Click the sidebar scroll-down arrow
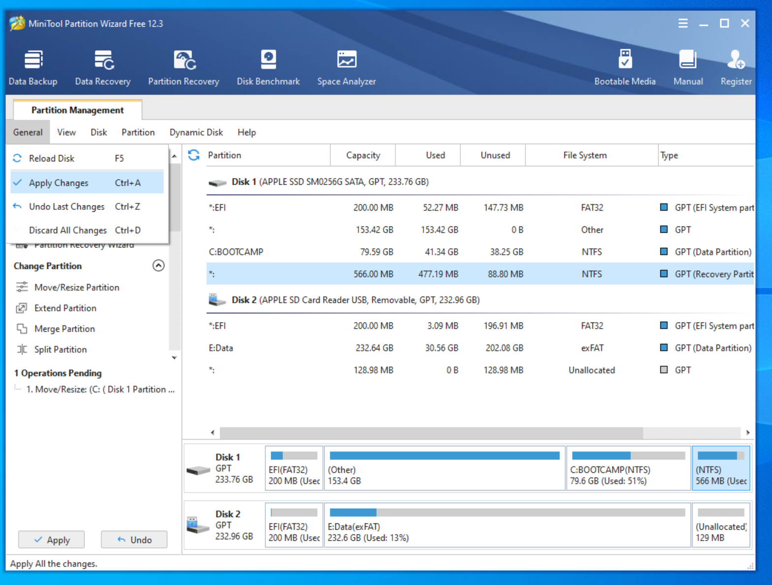The width and height of the screenshot is (772, 585). [174, 357]
